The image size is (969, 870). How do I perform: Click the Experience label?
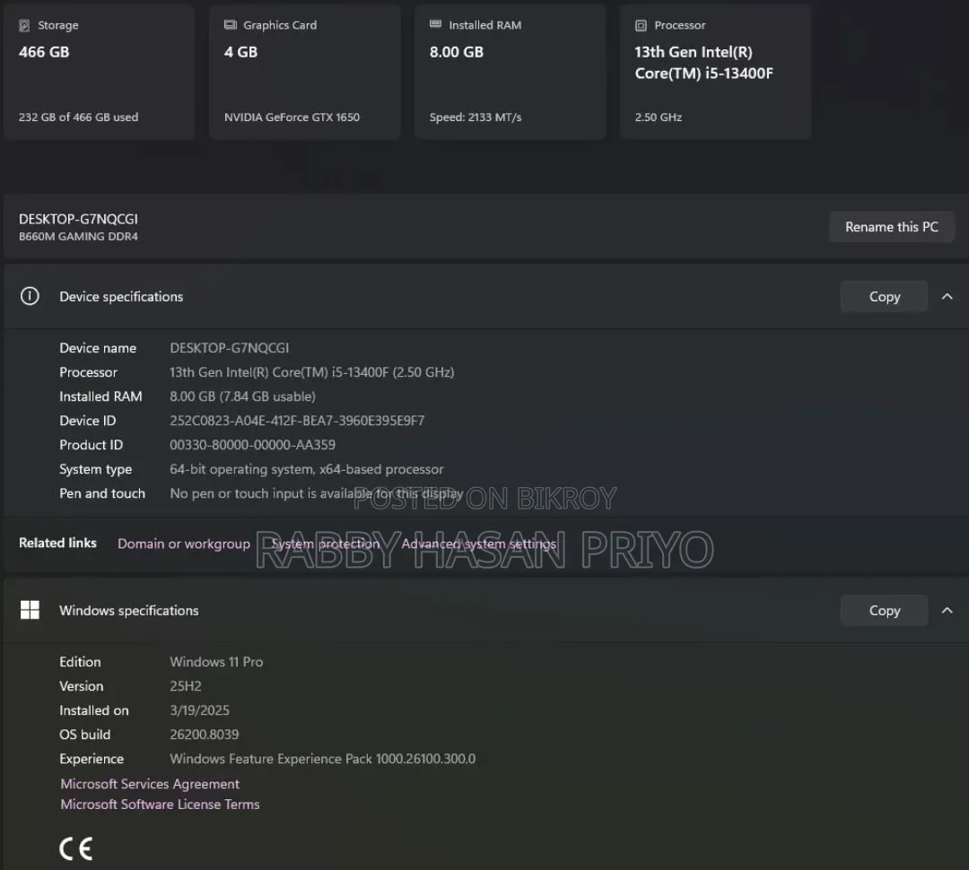[92, 759]
